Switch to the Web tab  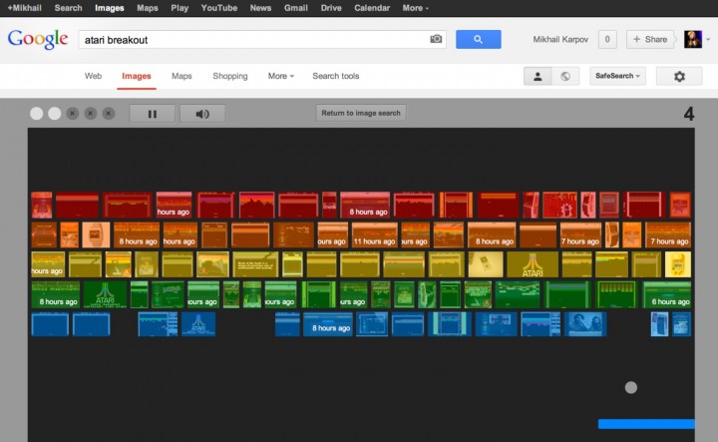coord(93,76)
